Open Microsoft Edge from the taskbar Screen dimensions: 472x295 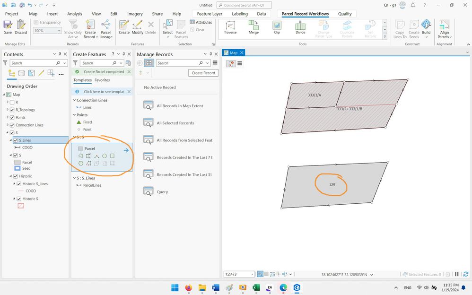(283, 288)
